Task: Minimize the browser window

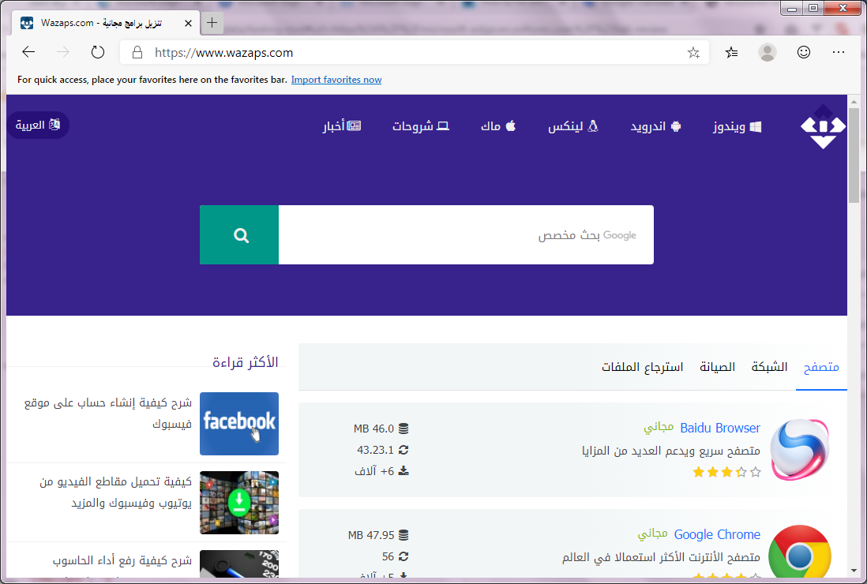Action: 792,9
